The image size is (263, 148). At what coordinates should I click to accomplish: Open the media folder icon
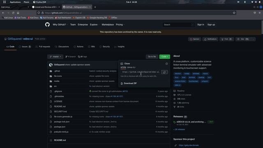pos(51,81)
